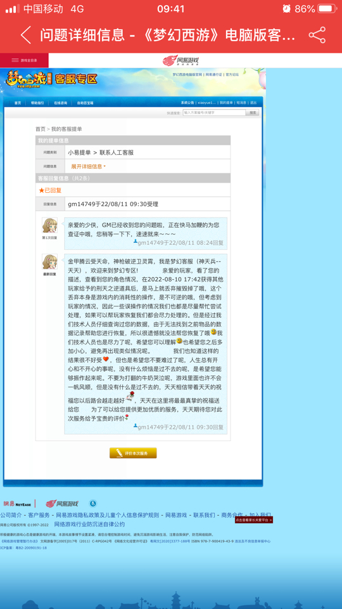Open the ICP备案 粤B2-20090191-18 link
The height and width of the screenshot is (609, 342).
click(23, 548)
